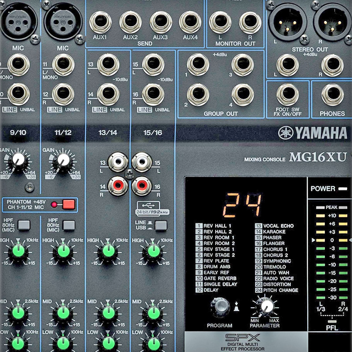Click the 'KARAOKE' effect entry
Screen dimensions: 352x352
(270, 232)
